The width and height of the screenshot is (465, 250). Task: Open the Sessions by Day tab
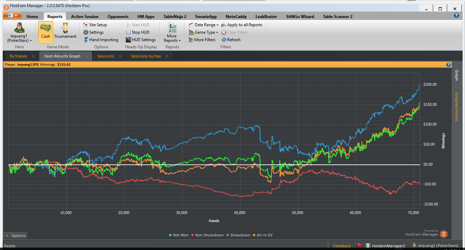click(x=146, y=56)
